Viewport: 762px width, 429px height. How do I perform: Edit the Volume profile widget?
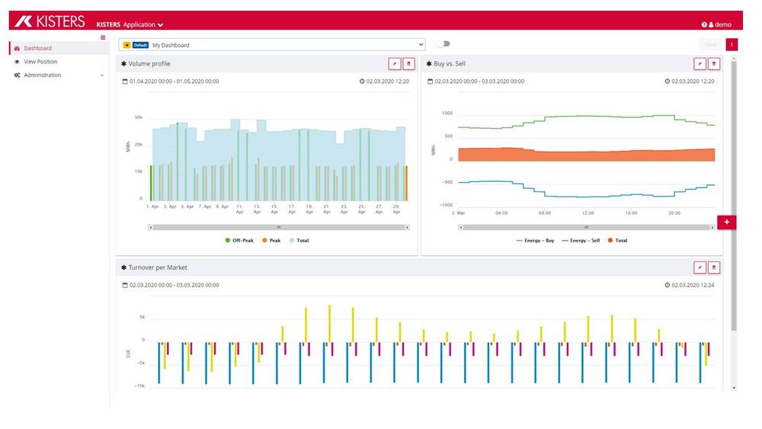(395, 64)
